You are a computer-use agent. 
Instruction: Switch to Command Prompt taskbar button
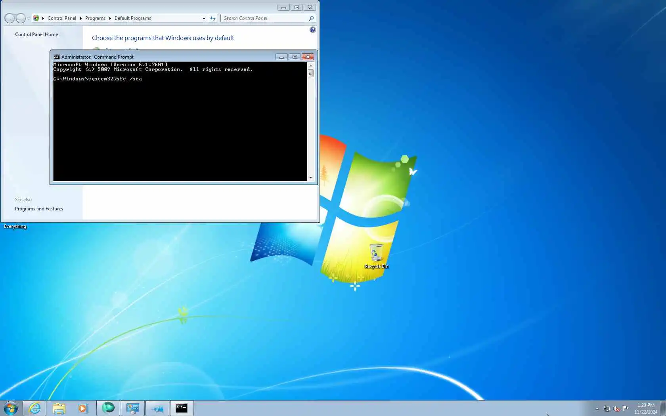point(182,408)
